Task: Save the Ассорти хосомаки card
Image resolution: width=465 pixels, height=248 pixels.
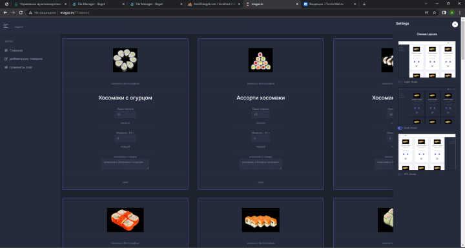Action: tap(261, 182)
